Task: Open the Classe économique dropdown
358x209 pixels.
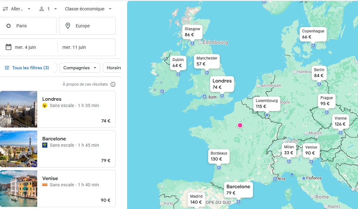Action: (88, 9)
